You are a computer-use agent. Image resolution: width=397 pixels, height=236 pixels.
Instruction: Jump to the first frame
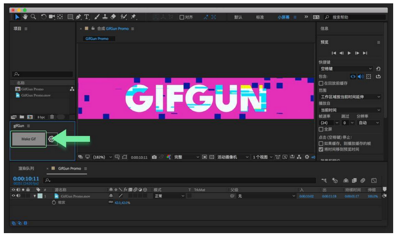334,53
